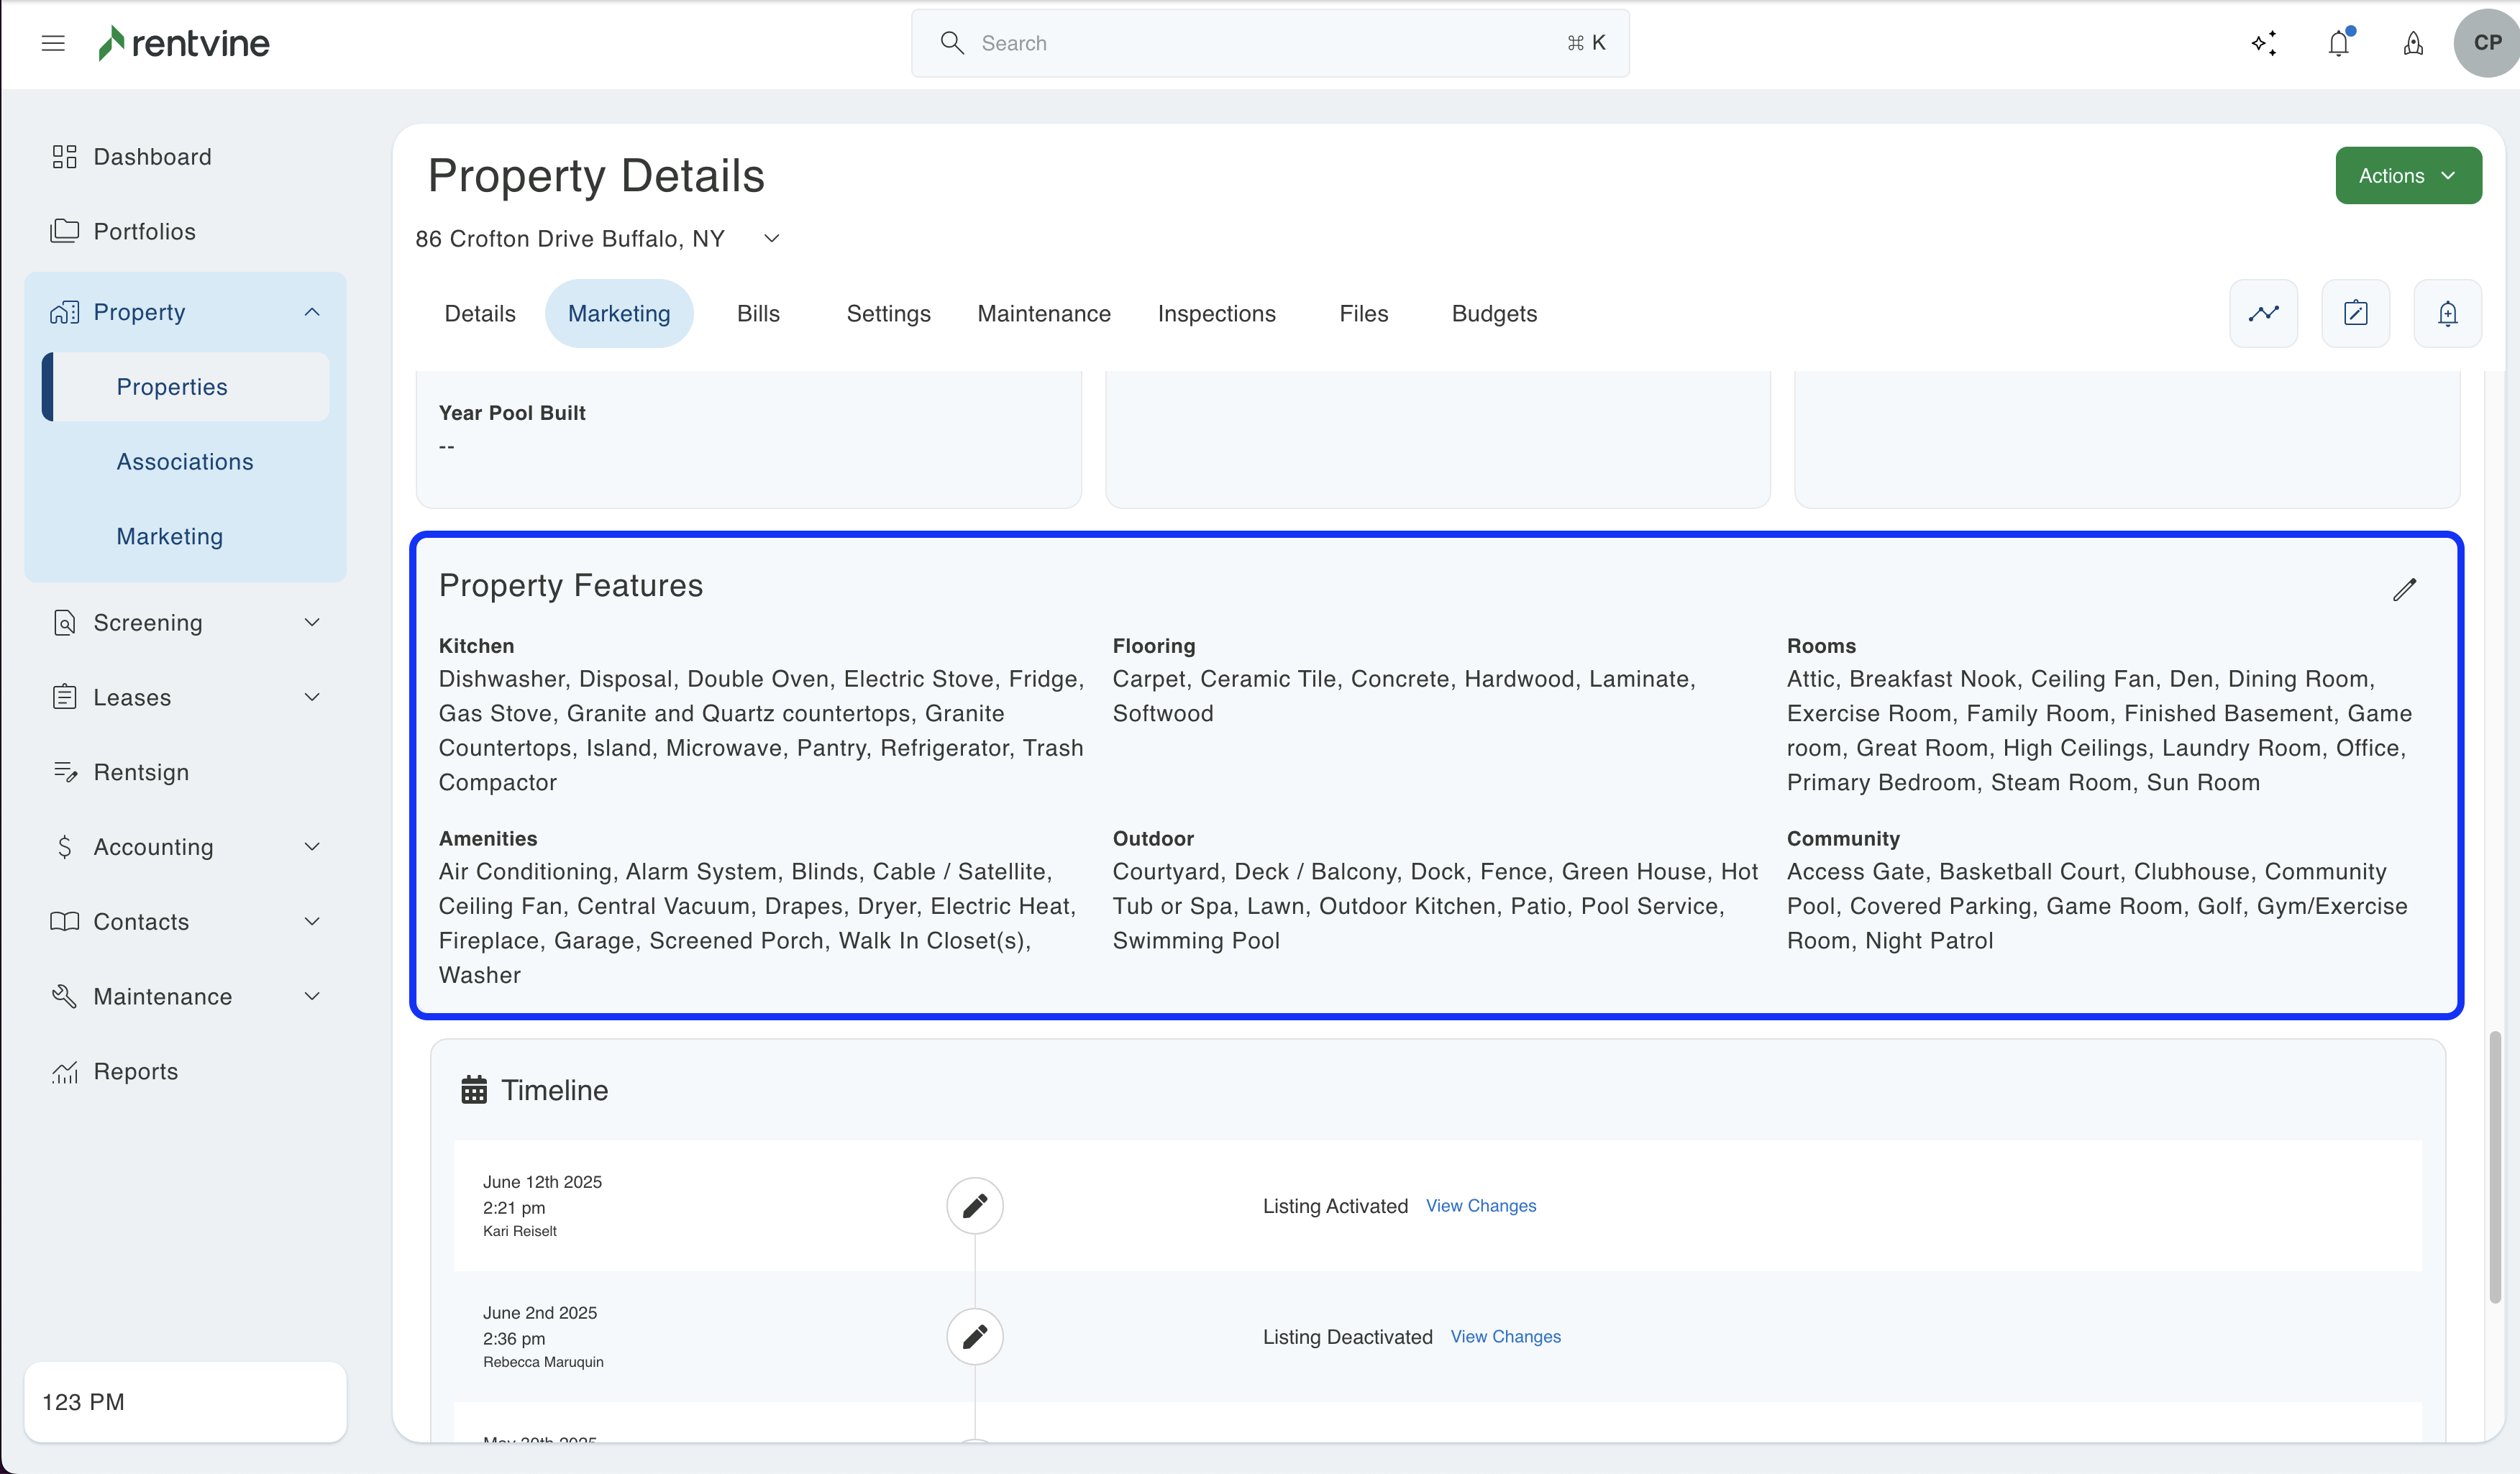Expand the Screening menu chevron
This screenshot has width=2520, height=1474.
[312, 622]
